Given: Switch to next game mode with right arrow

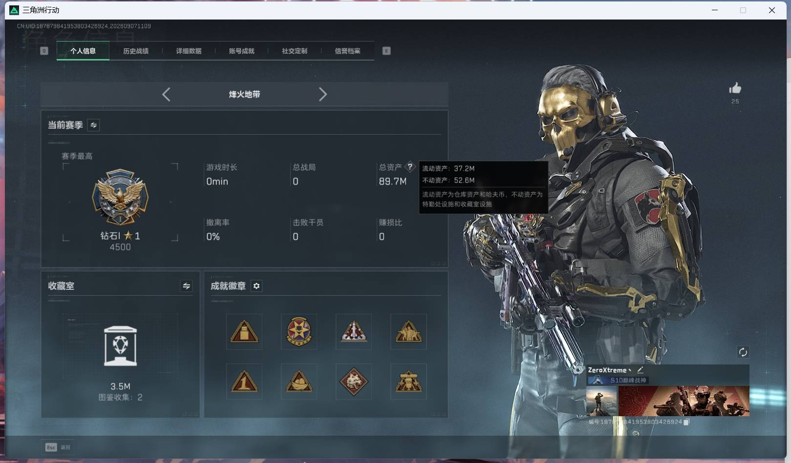Looking at the screenshot, I should pyautogui.click(x=322, y=94).
